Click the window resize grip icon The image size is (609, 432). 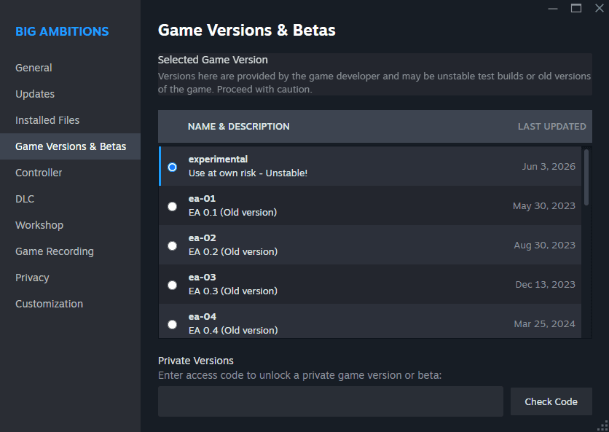point(603,426)
